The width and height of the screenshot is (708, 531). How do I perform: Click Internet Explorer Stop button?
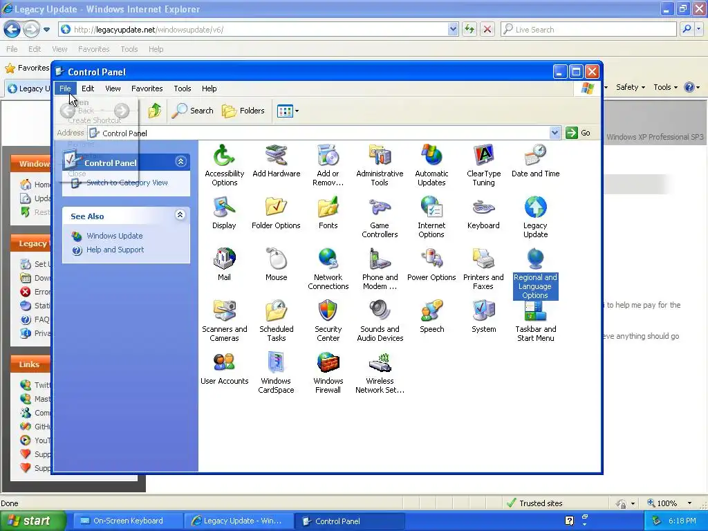(487, 29)
